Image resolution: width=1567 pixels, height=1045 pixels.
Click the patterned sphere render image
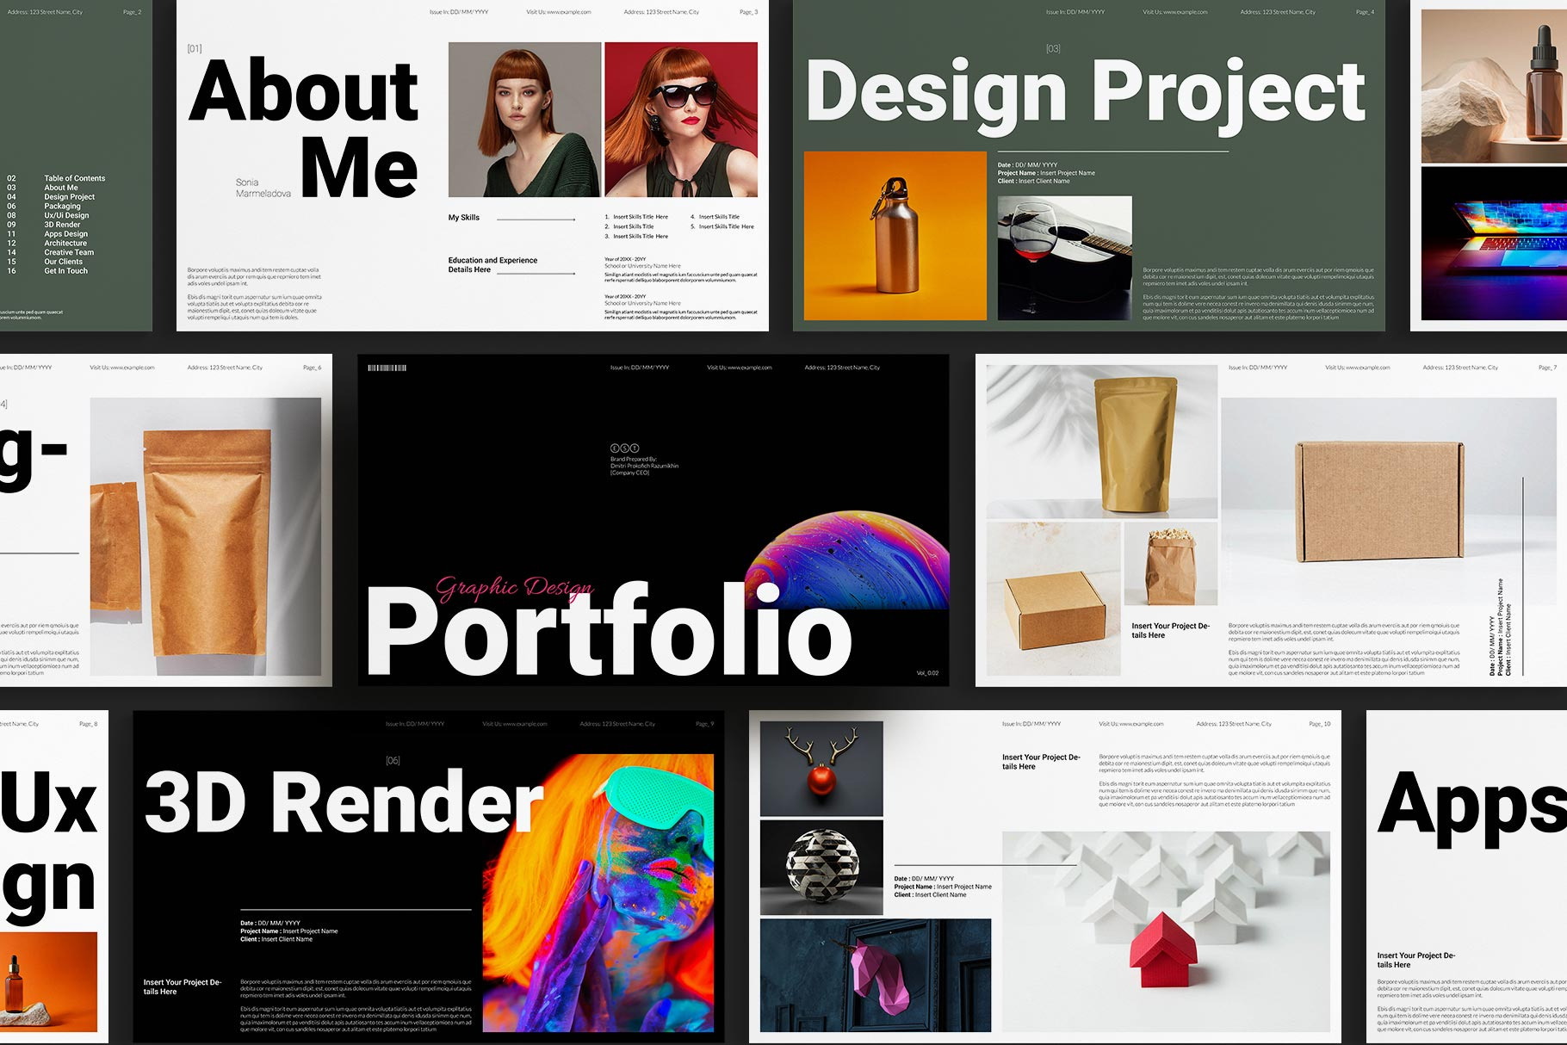pos(821,867)
